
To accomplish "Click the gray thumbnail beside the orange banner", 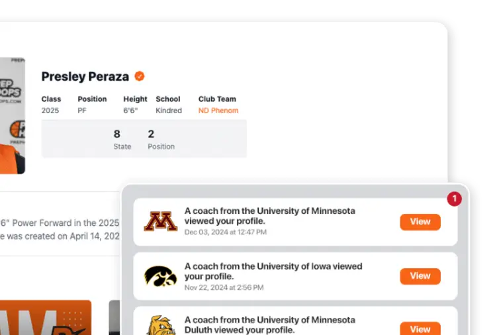I will point(114,317).
